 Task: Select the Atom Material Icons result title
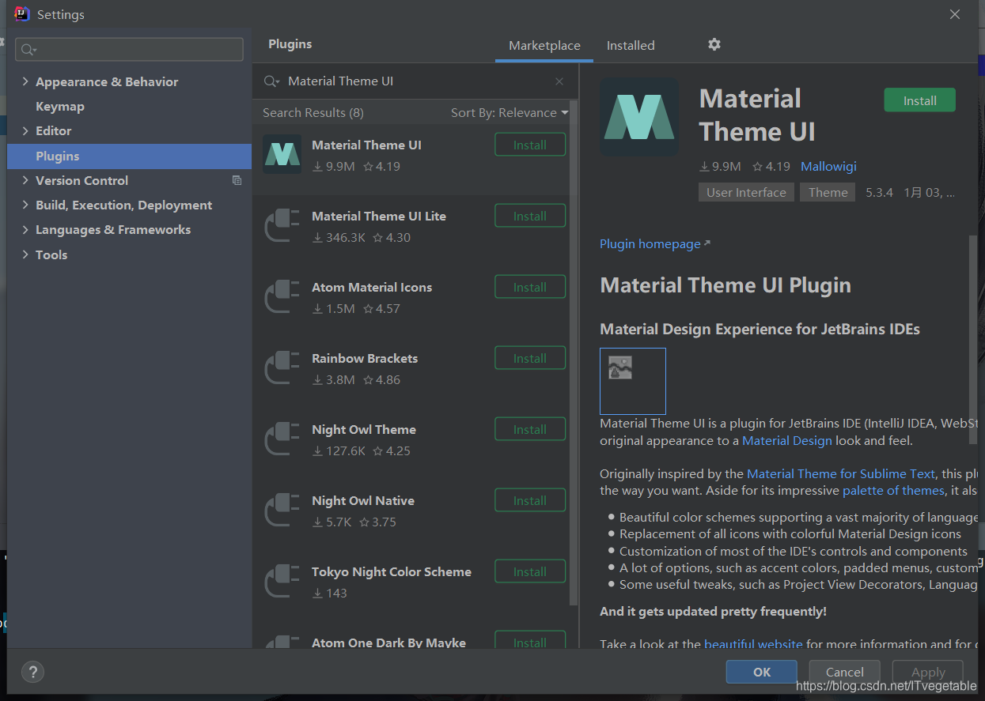pos(372,287)
